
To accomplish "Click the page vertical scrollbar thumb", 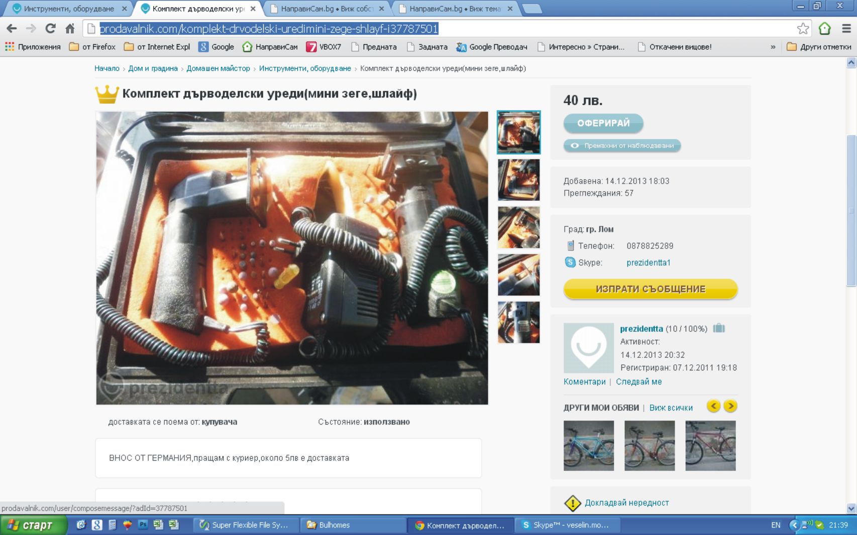I will click(851, 211).
